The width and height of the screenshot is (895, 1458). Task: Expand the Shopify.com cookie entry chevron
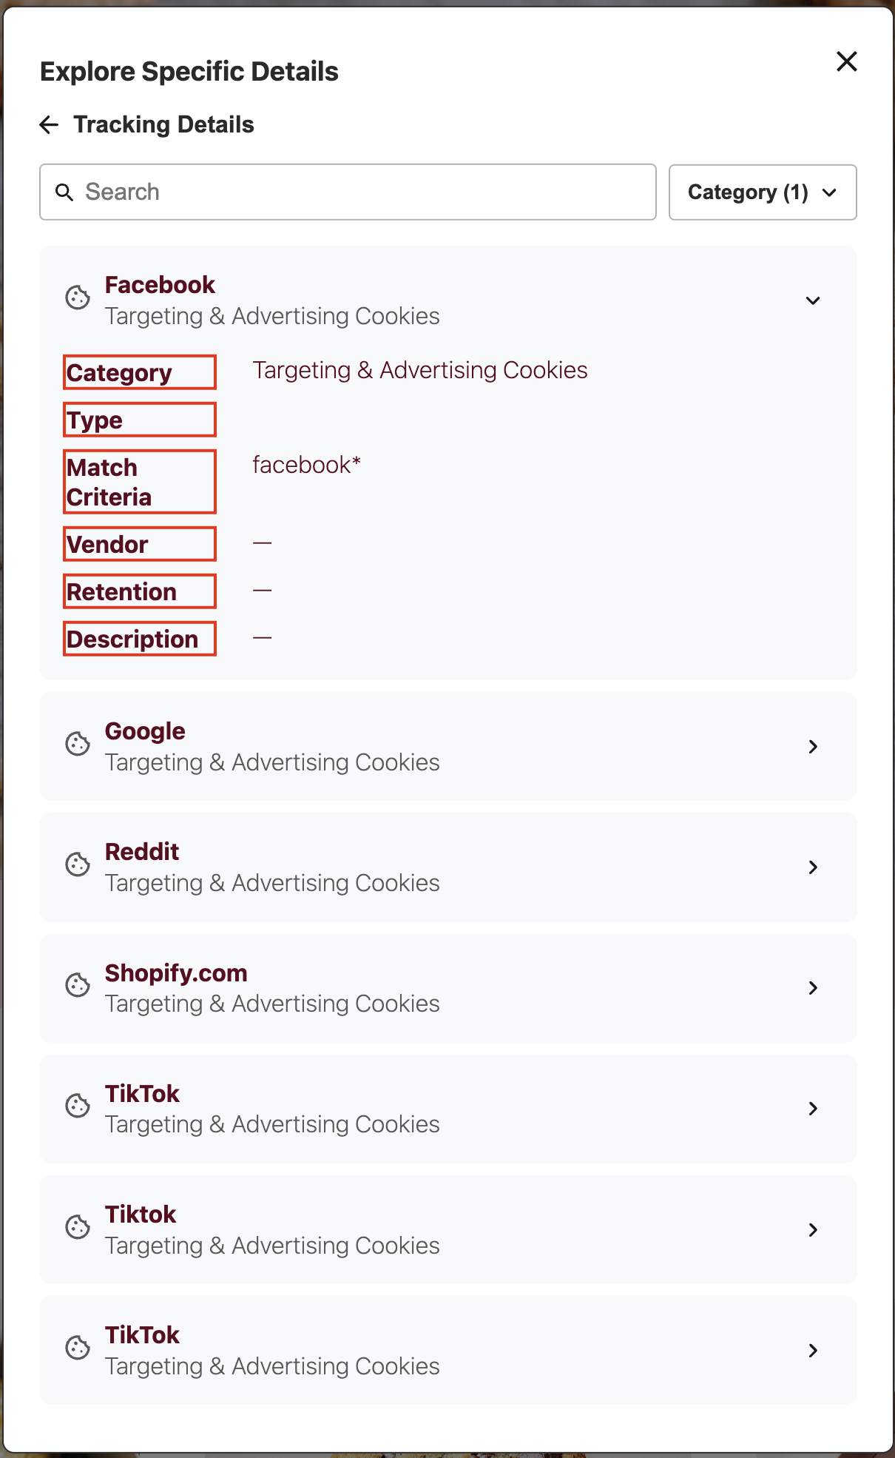(x=812, y=988)
